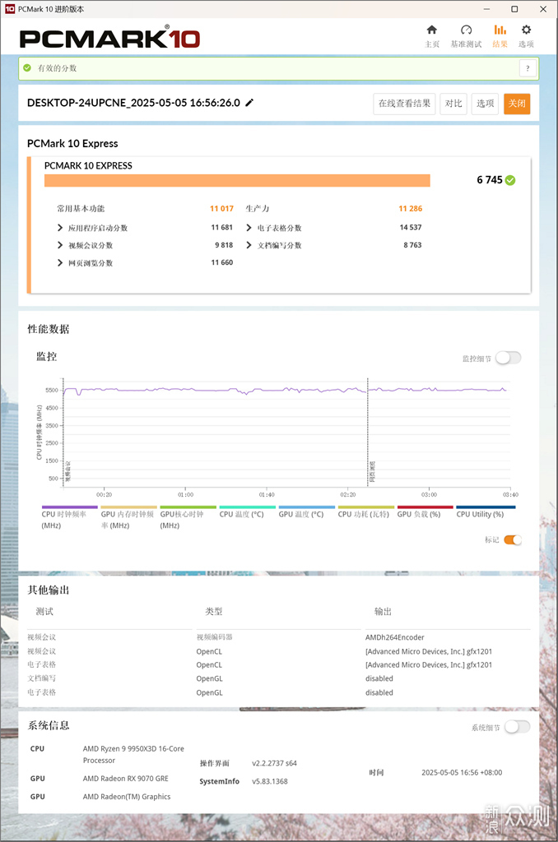The image size is (558, 842).
Task: Click the 视频会议分数 value 9 818
Action: [224, 245]
